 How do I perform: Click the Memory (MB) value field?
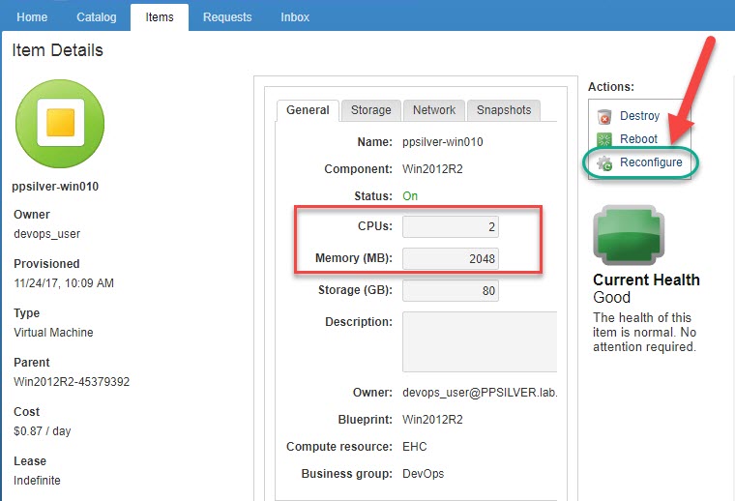(451, 258)
